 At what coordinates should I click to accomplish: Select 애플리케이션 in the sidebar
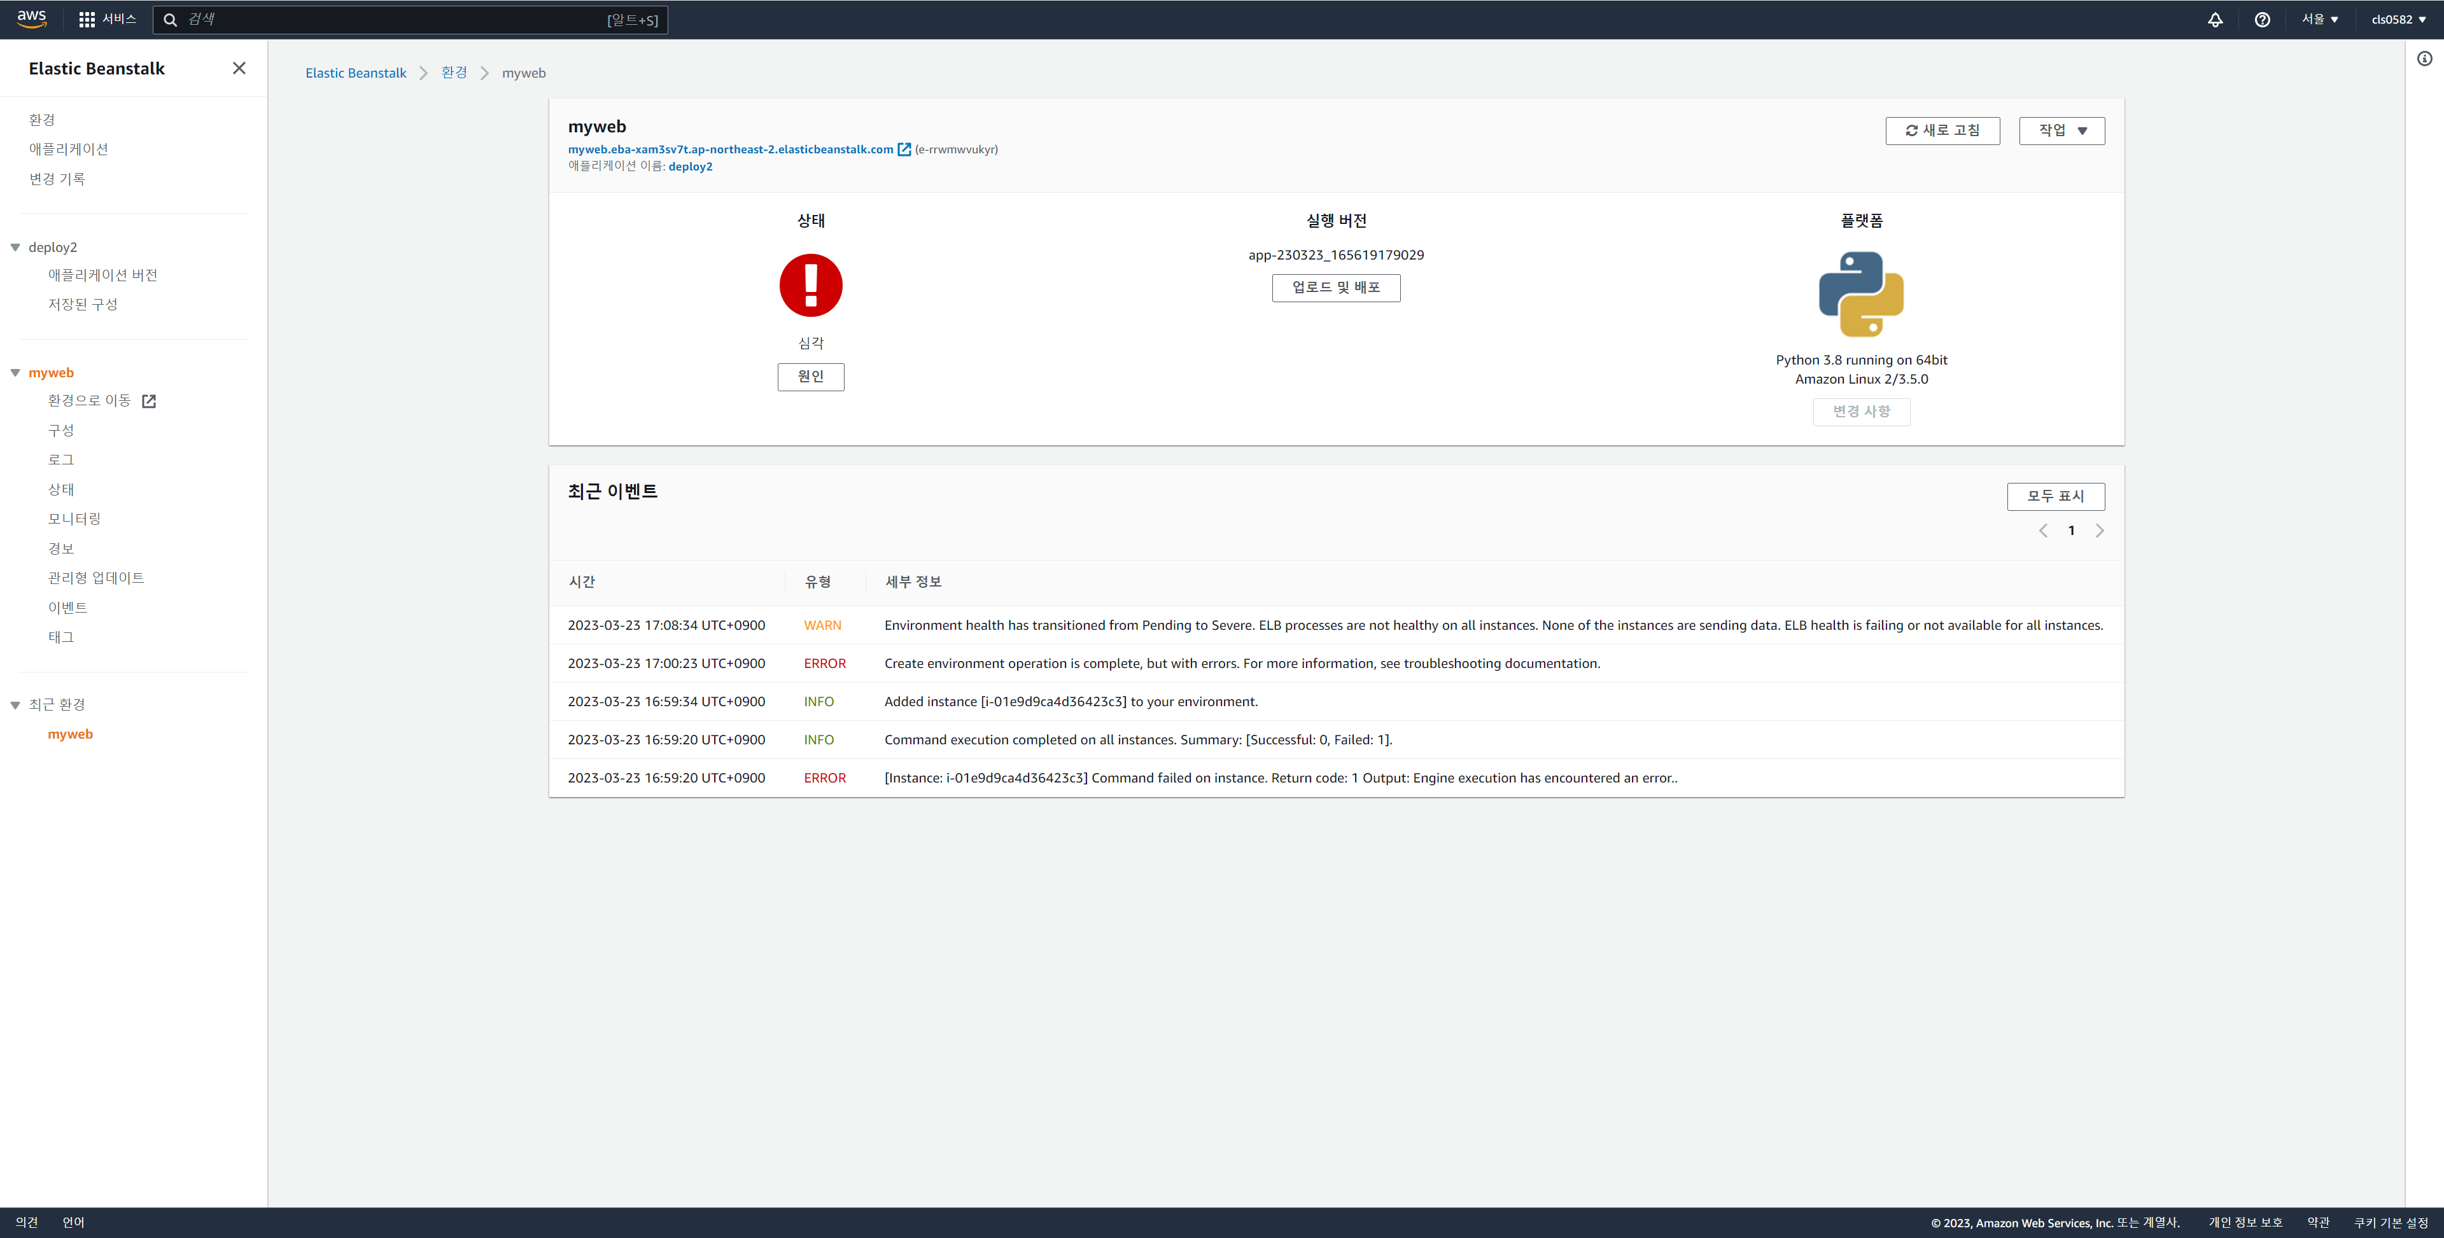click(68, 149)
